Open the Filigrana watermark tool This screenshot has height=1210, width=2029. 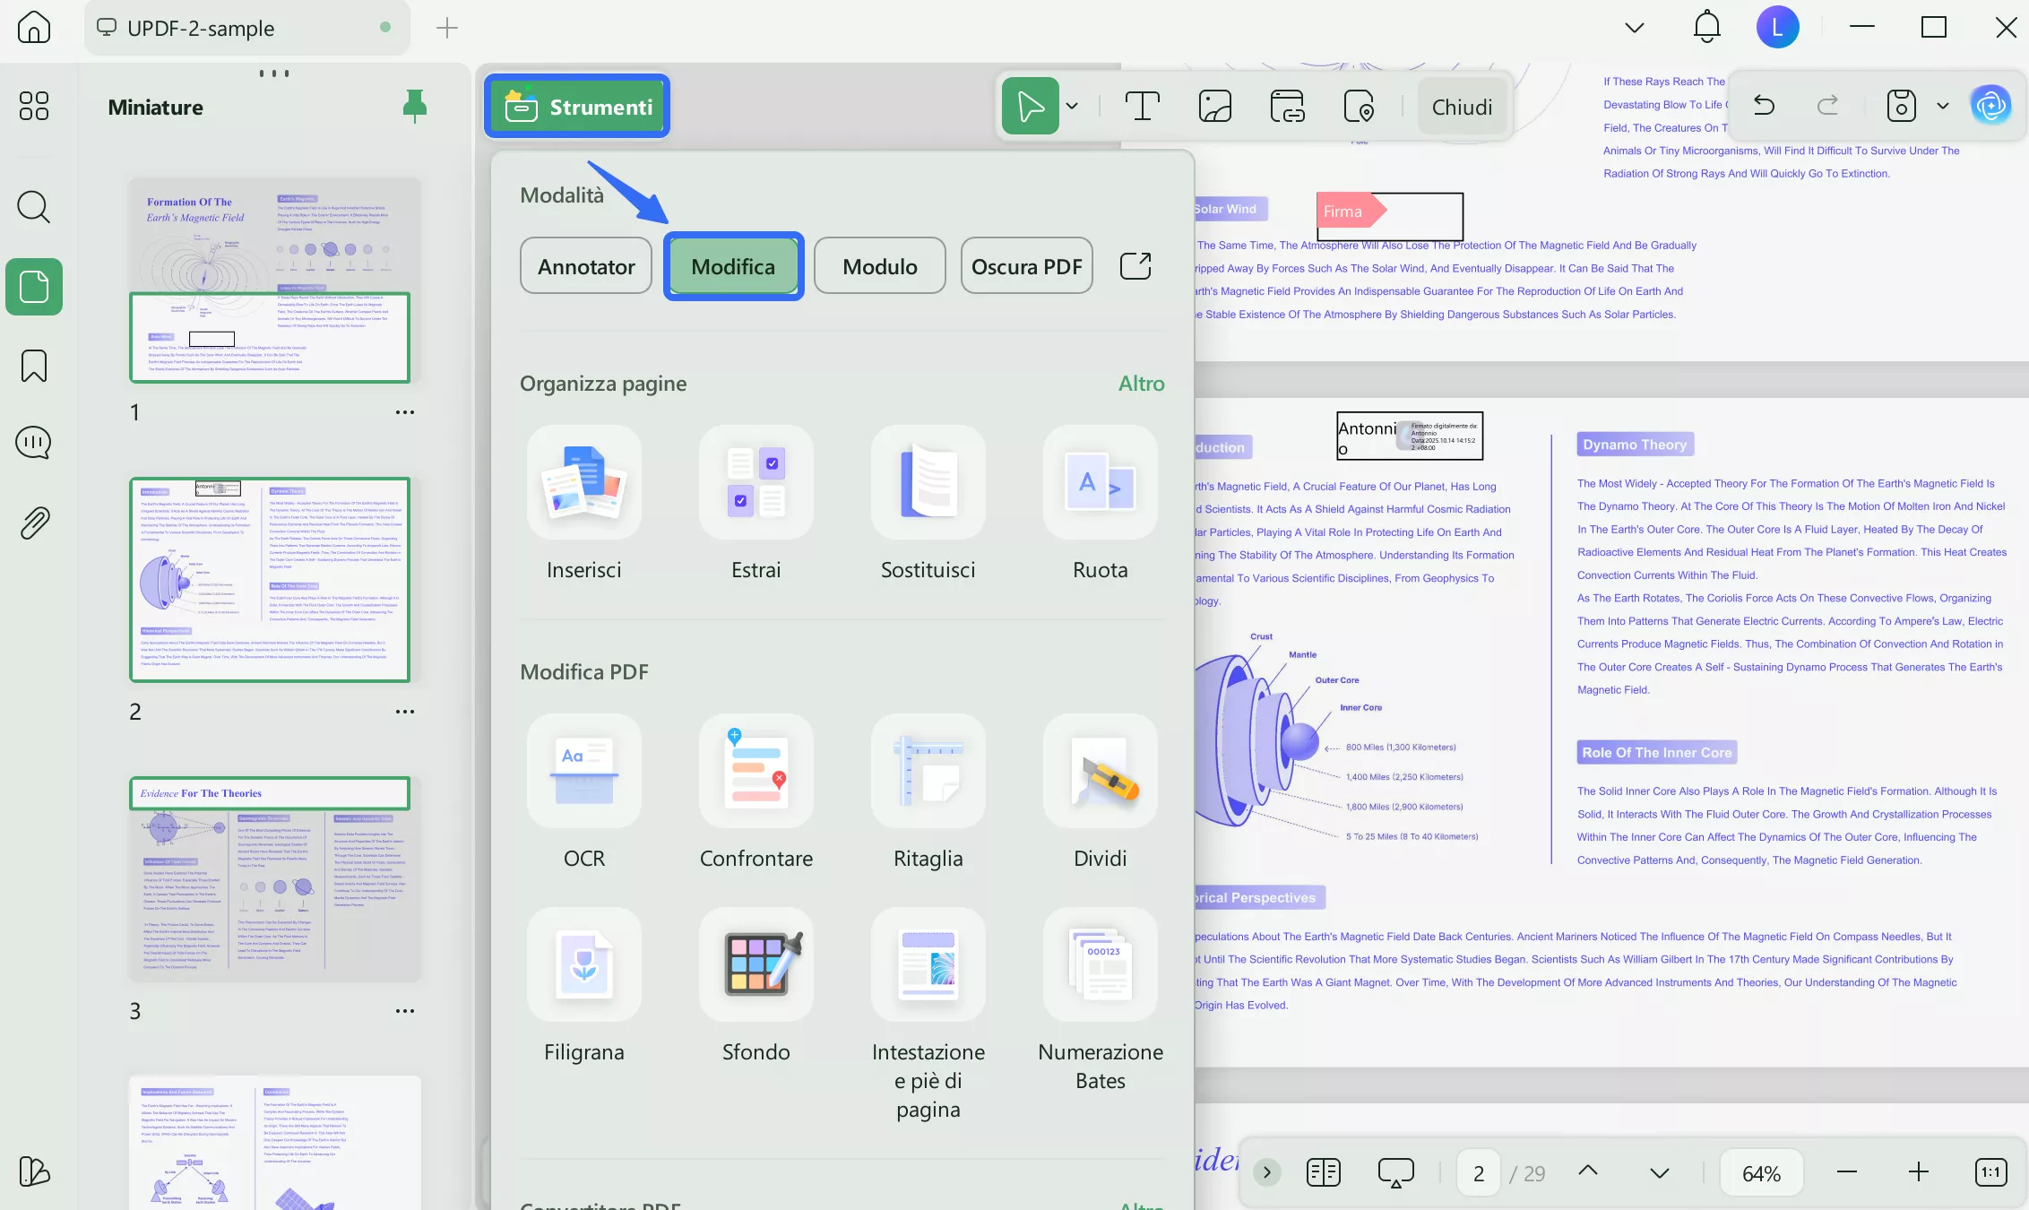(583, 964)
